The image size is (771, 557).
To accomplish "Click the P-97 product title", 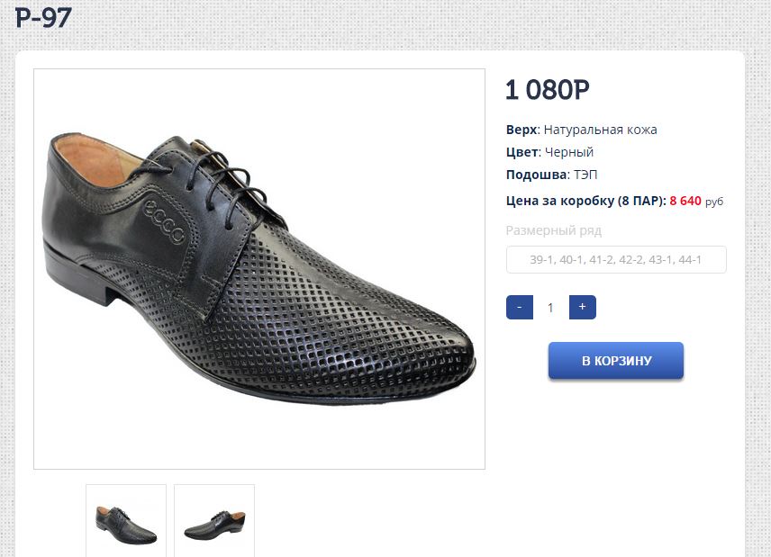I will tap(43, 17).
